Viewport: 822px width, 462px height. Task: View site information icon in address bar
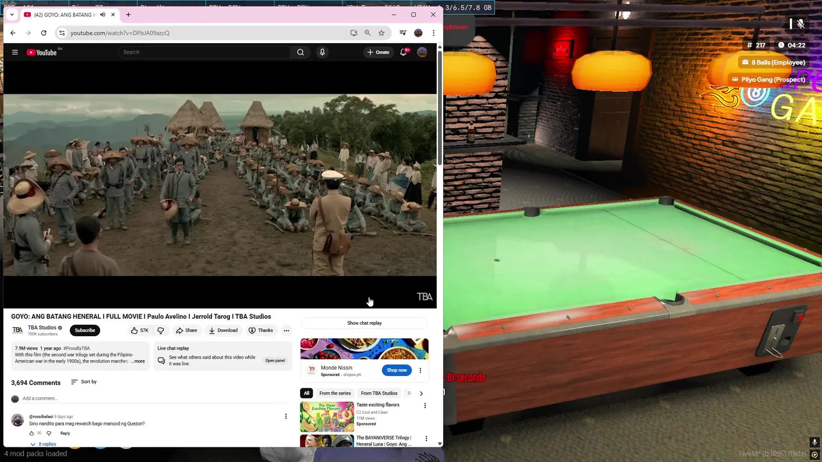pyautogui.click(x=62, y=33)
